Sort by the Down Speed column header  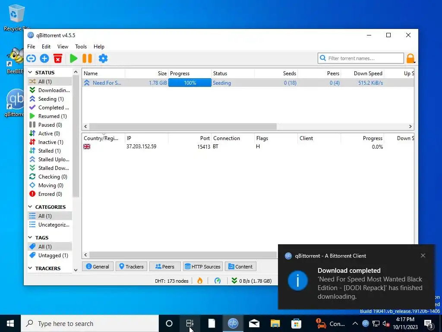(x=362, y=73)
